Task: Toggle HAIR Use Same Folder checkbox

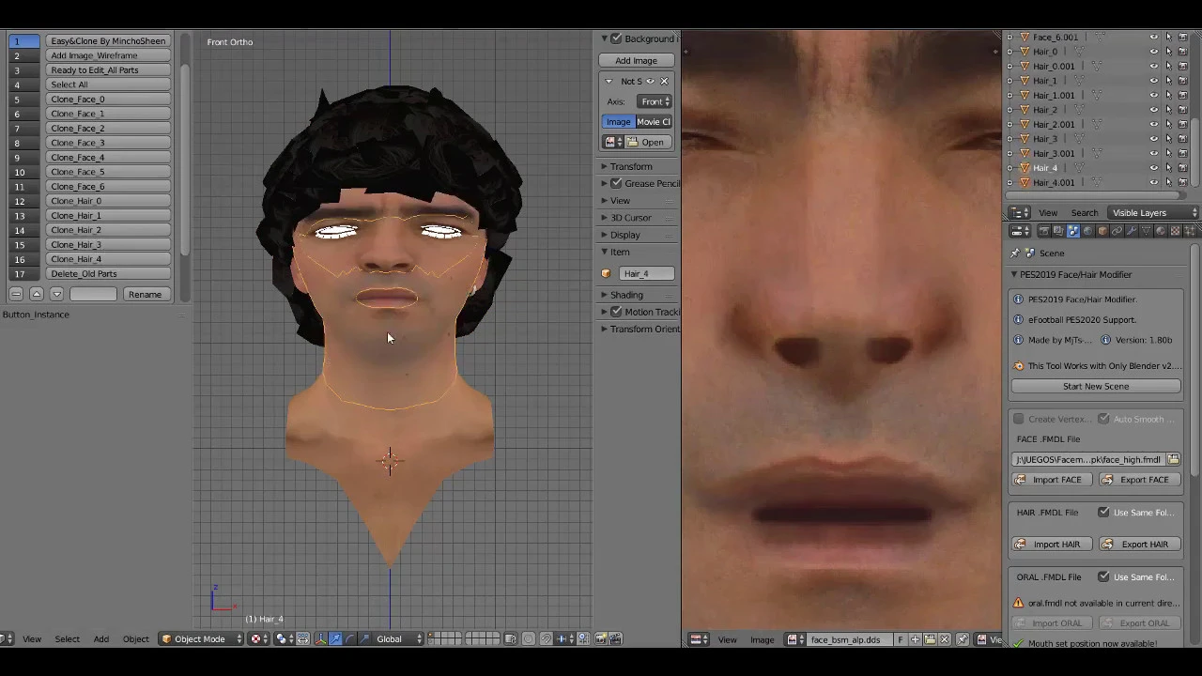Action: click(x=1104, y=513)
